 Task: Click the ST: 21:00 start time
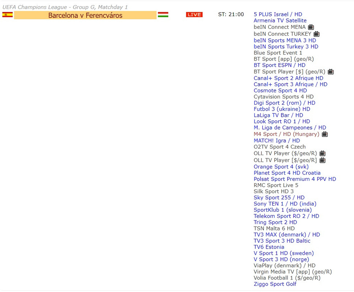pos(231,15)
